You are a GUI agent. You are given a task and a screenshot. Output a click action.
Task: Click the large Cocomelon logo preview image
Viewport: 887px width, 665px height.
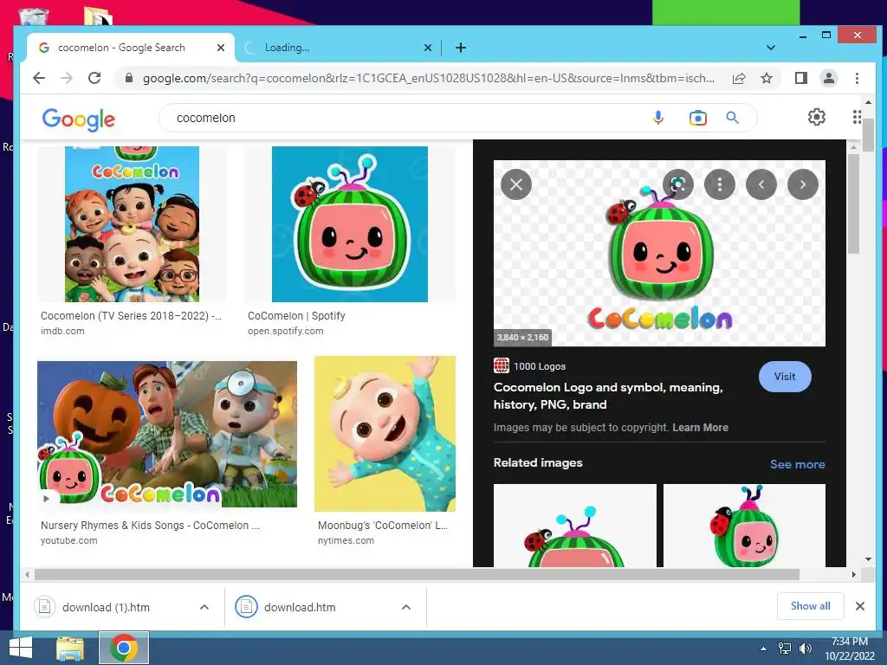[x=659, y=253]
